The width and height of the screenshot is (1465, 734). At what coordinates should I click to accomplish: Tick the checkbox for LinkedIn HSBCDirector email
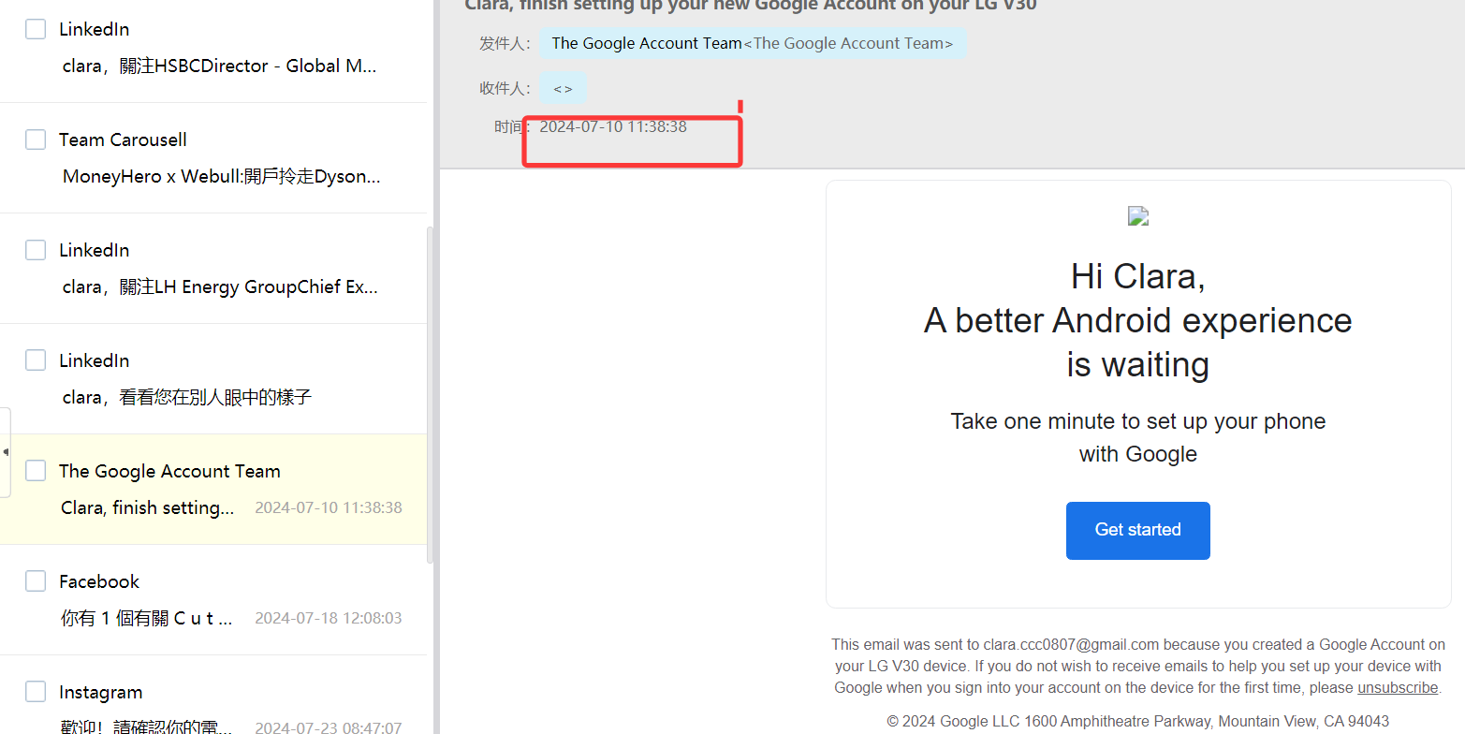click(x=36, y=29)
